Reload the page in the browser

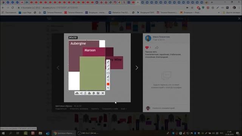tap(12, 8)
